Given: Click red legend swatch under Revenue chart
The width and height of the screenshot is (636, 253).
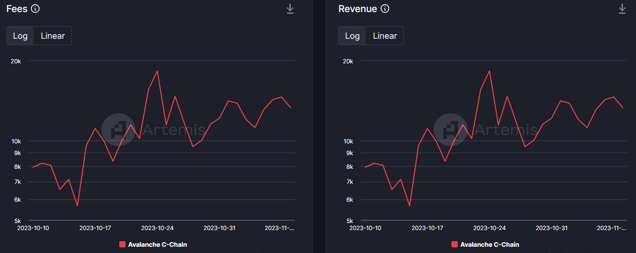Looking at the screenshot, I should coord(454,245).
